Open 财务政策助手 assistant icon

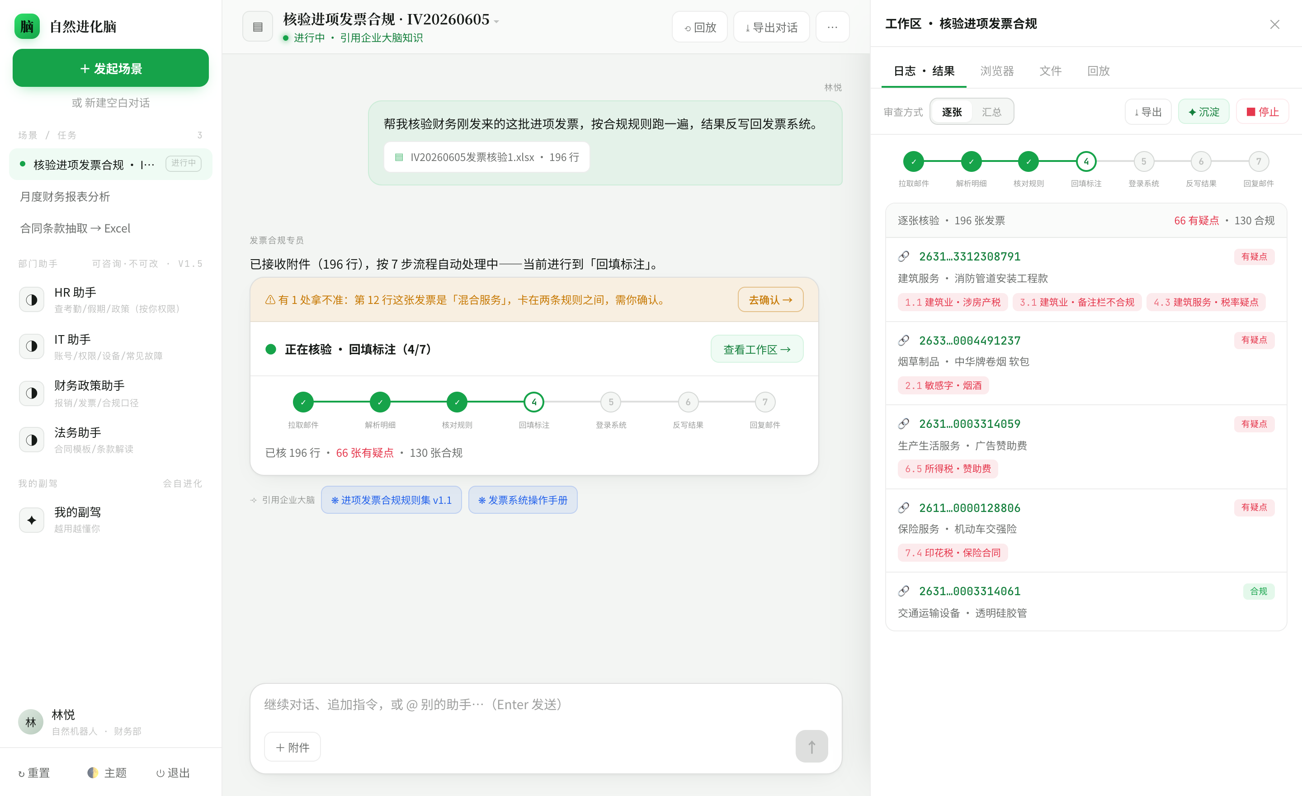32,393
